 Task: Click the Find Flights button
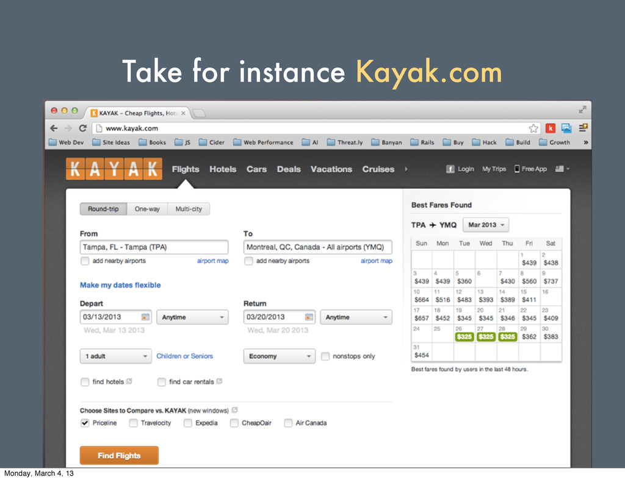[x=119, y=456]
